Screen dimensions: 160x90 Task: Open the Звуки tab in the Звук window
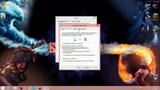74,21
